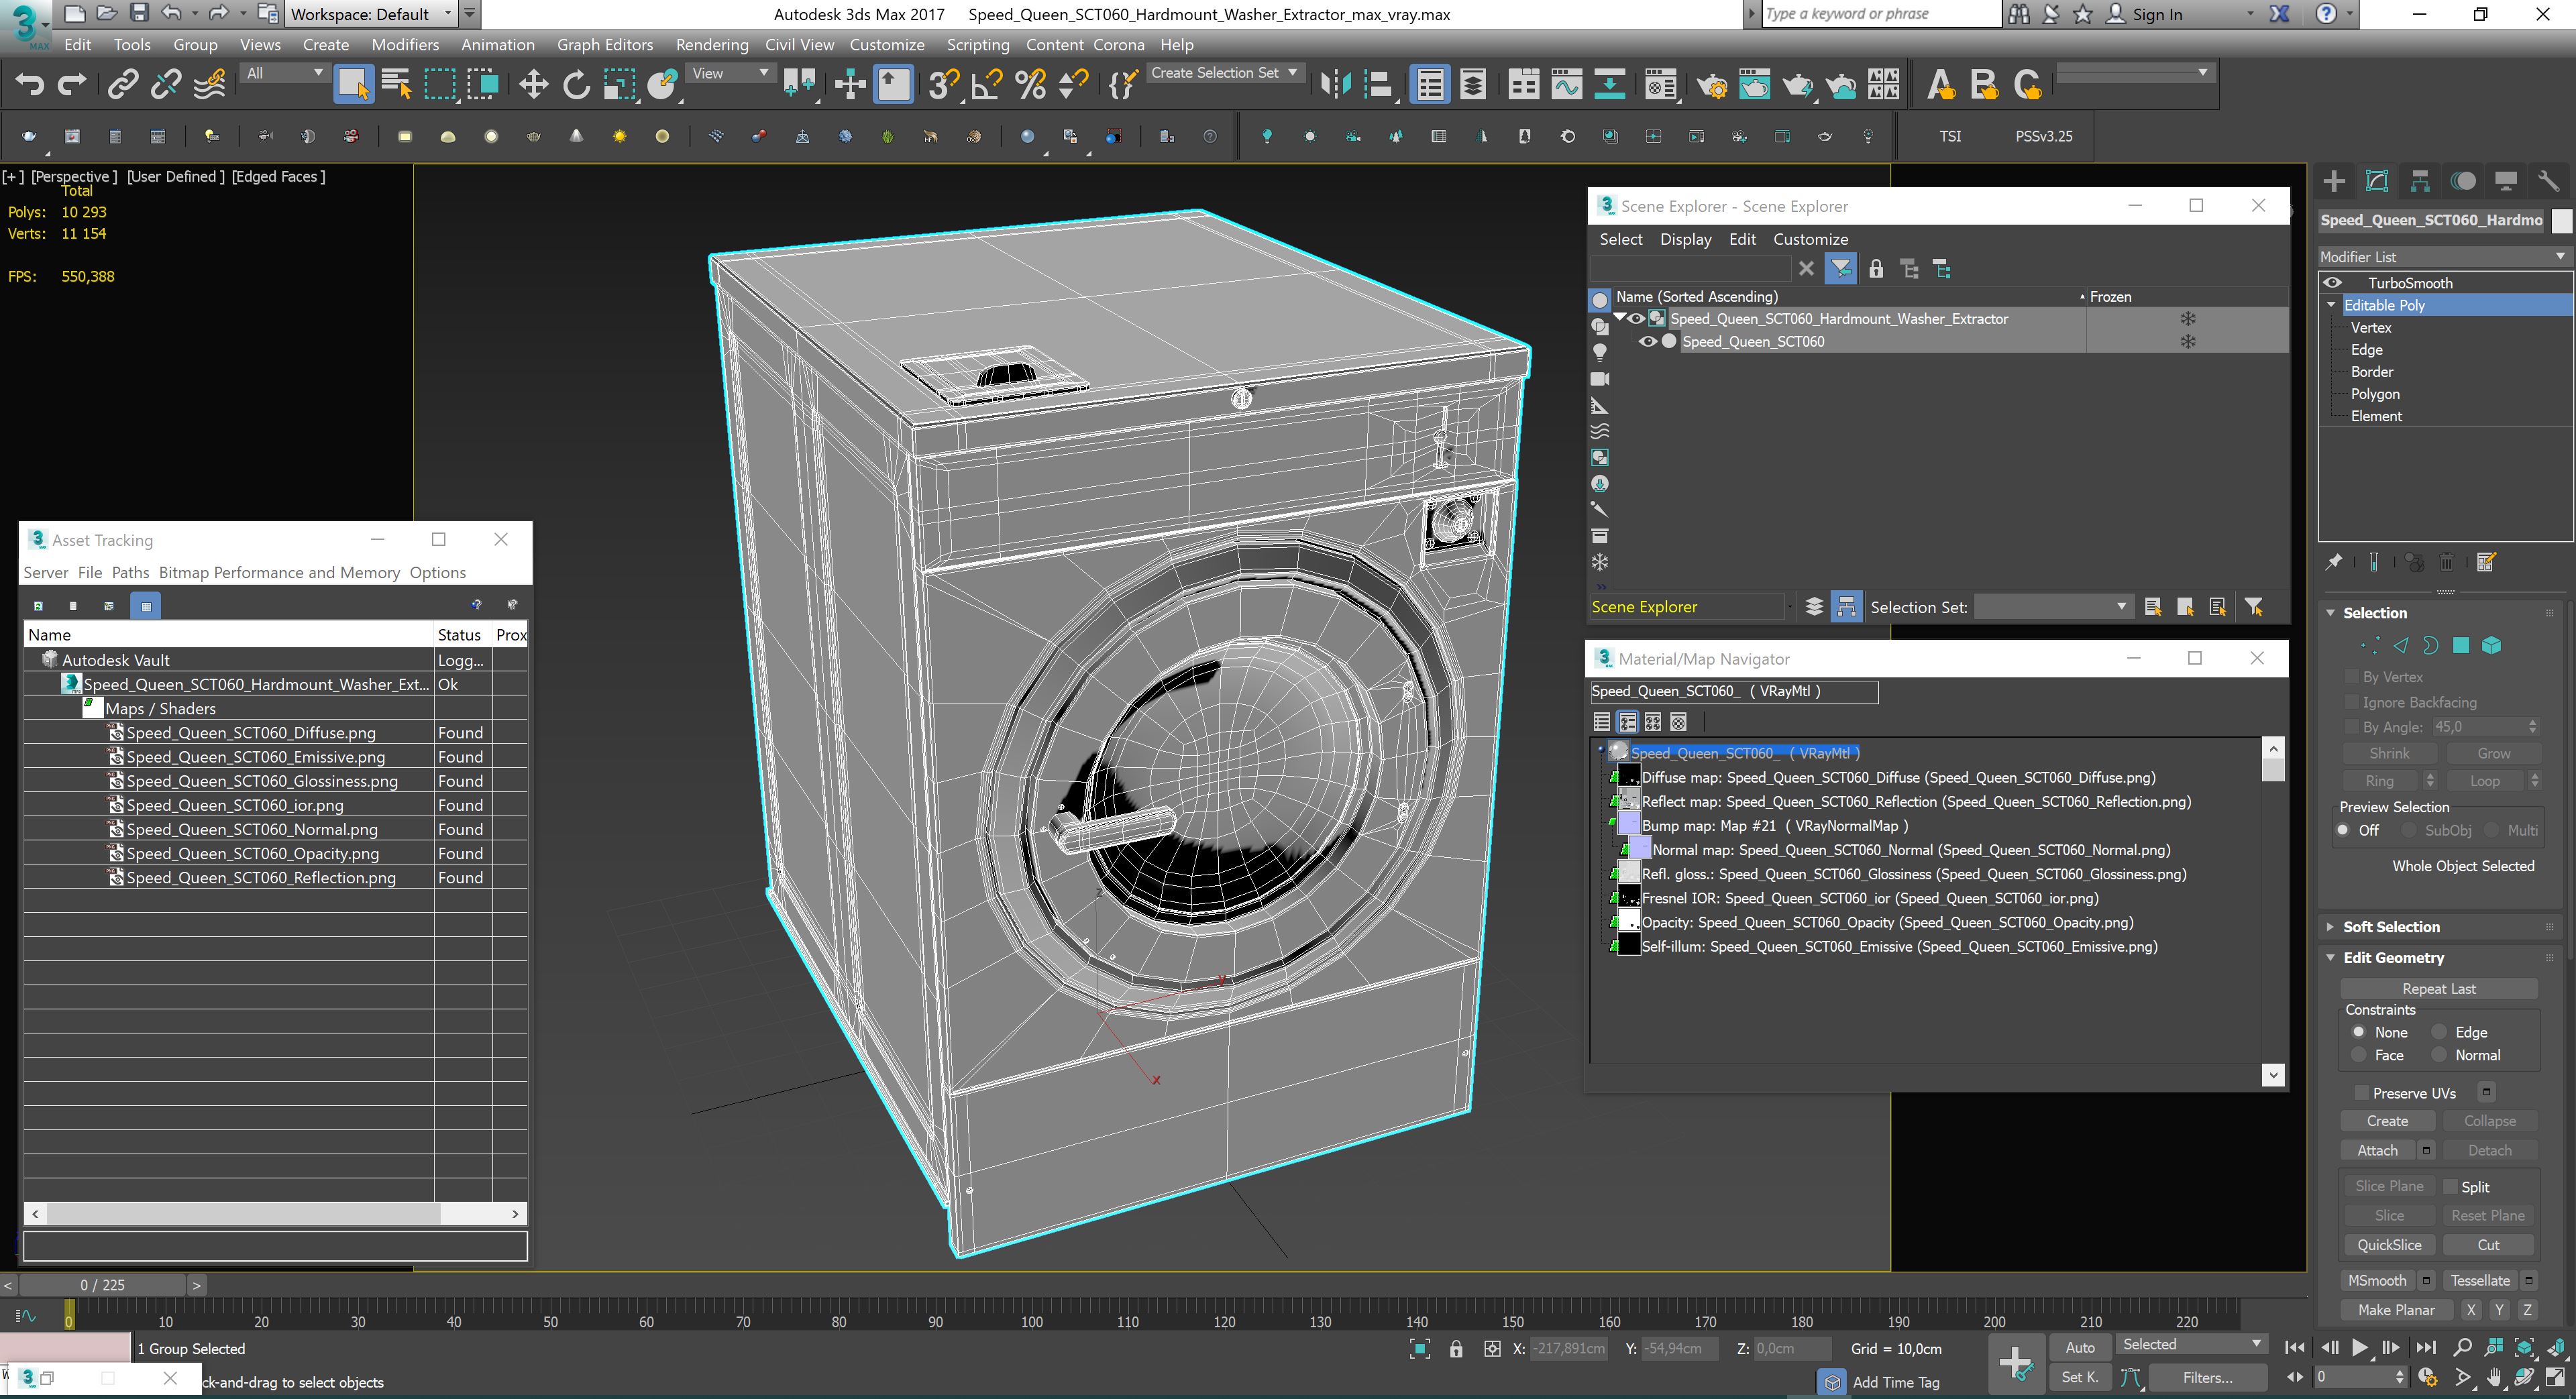Image resolution: width=2576 pixels, height=1399 pixels.
Task: Choose the Select and Scale tool
Action: [619, 85]
